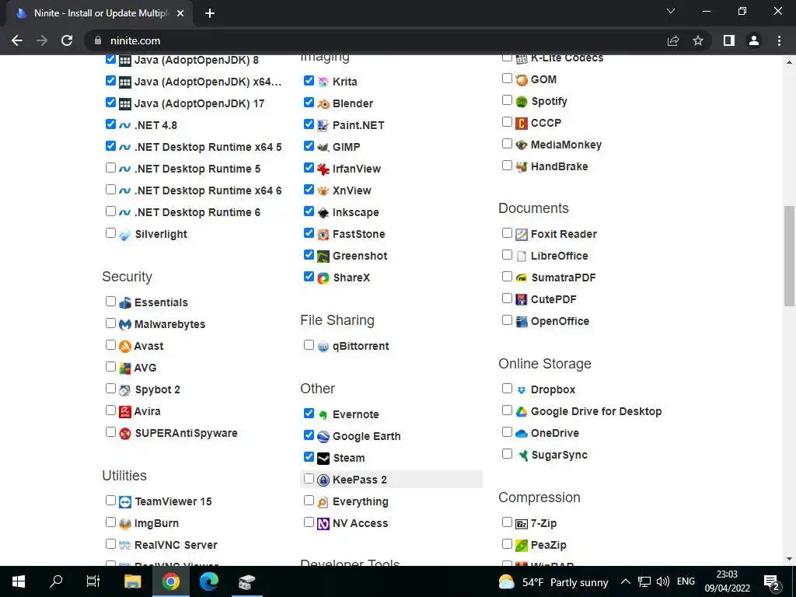796x597 pixels.
Task: Tick the Essentials security checkbox
Action: click(x=110, y=301)
